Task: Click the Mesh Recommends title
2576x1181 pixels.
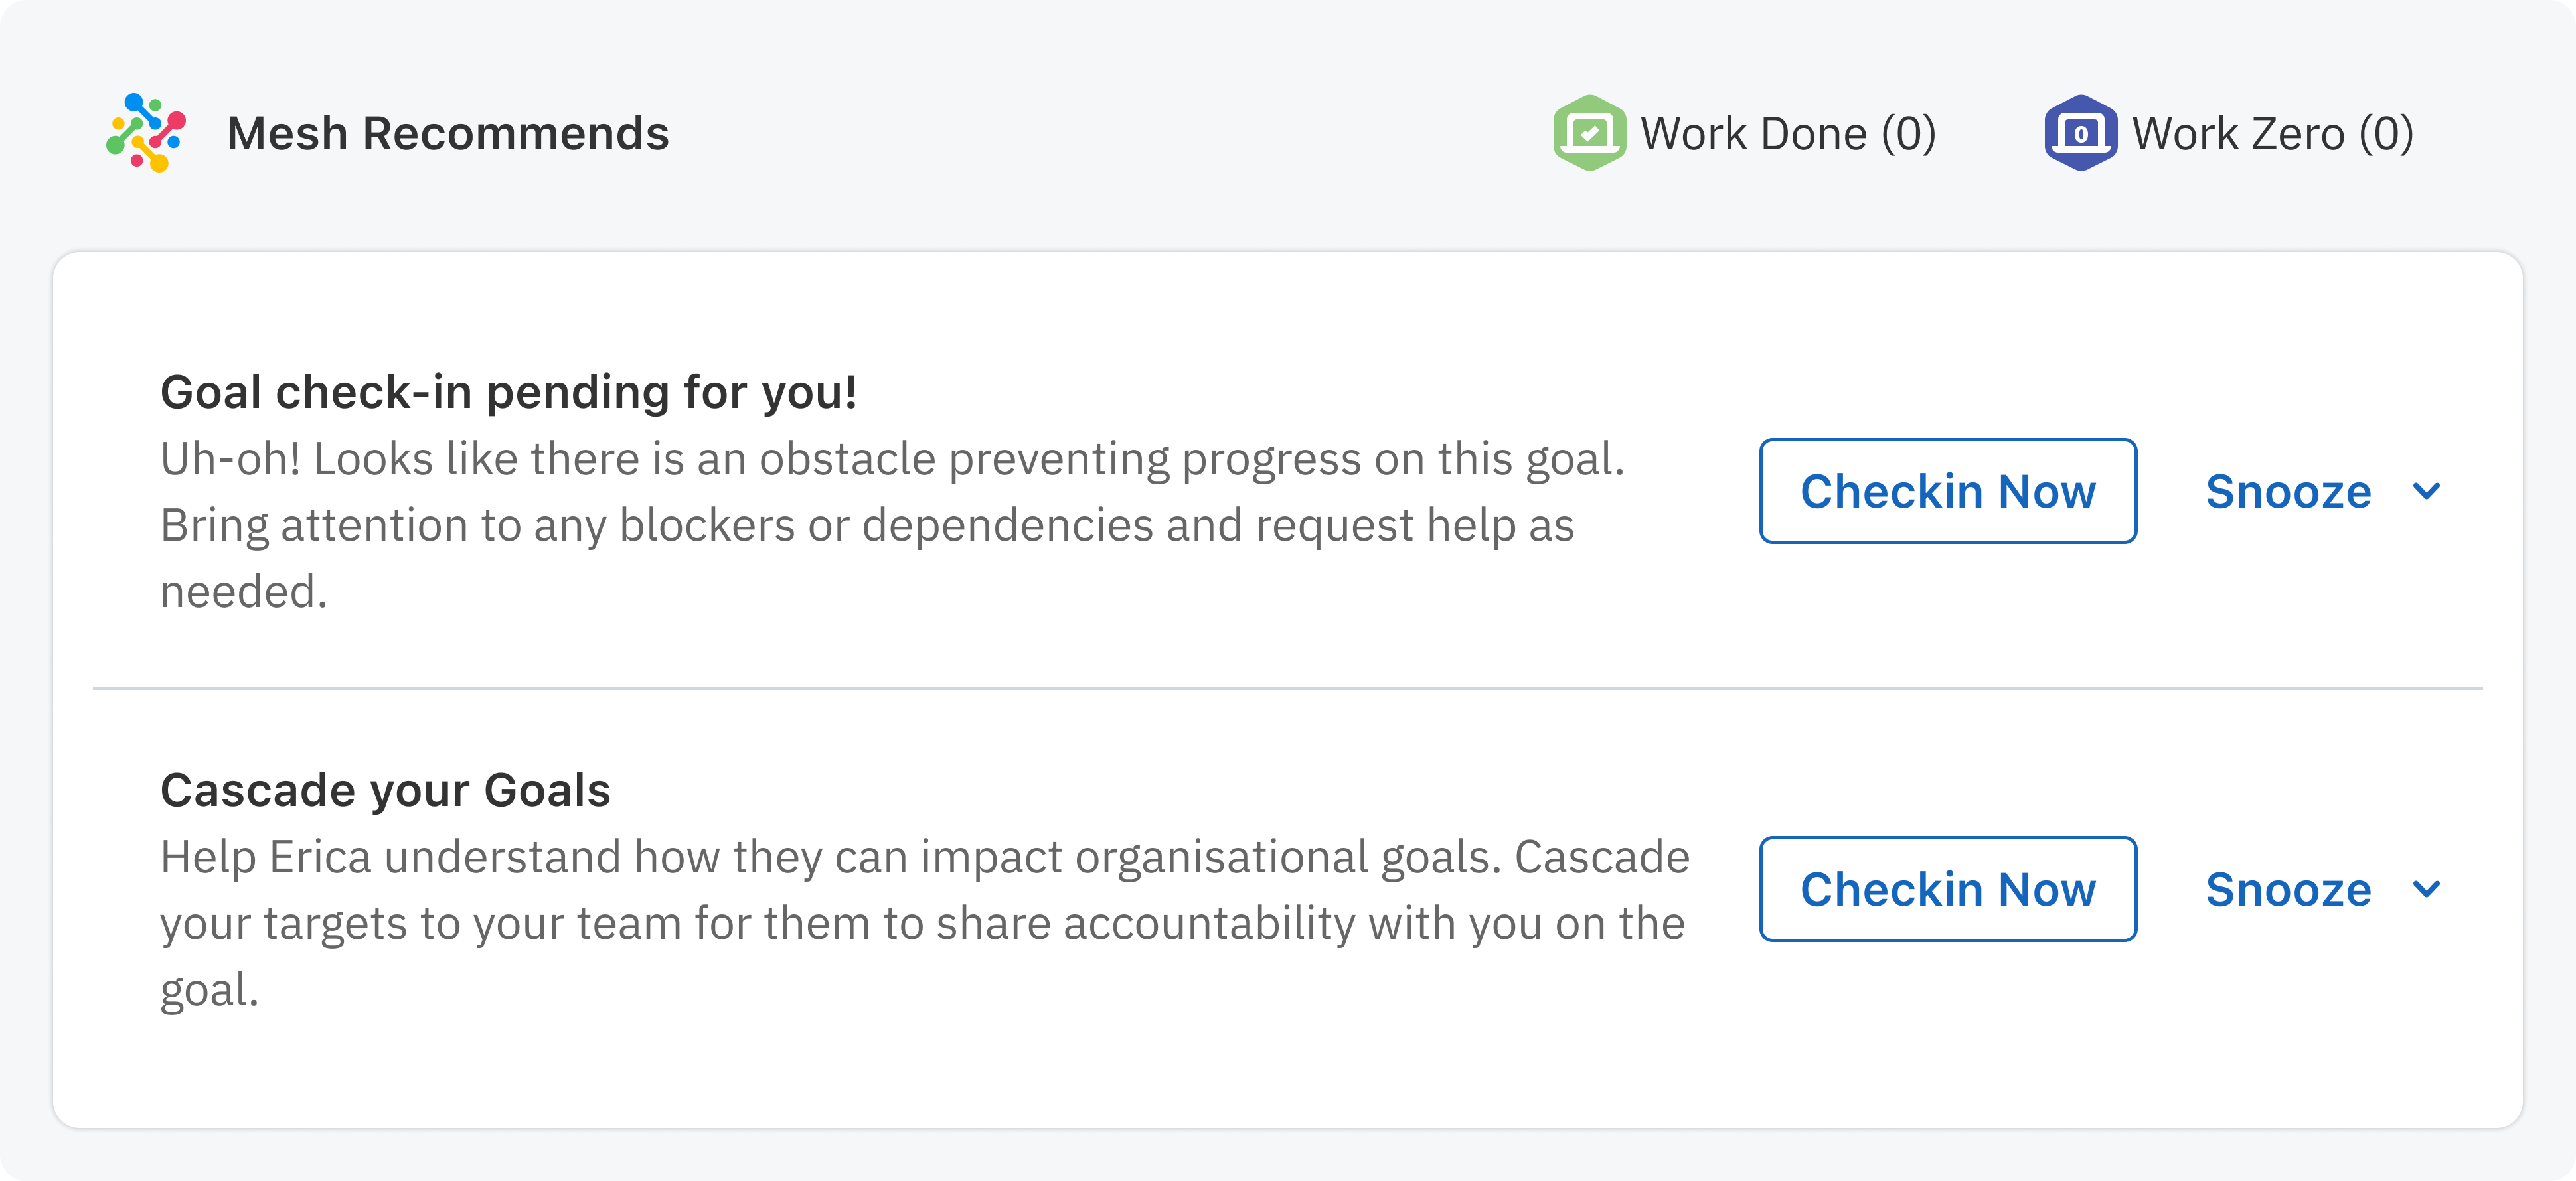Action: click(448, 134)
